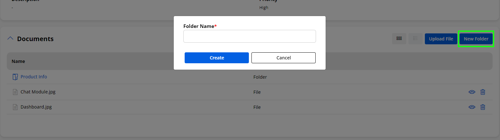Collapse the Documents section chevron
Image resolution: width=500 pixels, height=140 pixels.
click(10, 39)
